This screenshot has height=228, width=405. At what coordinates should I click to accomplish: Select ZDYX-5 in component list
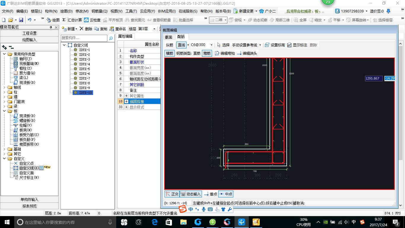84,69
